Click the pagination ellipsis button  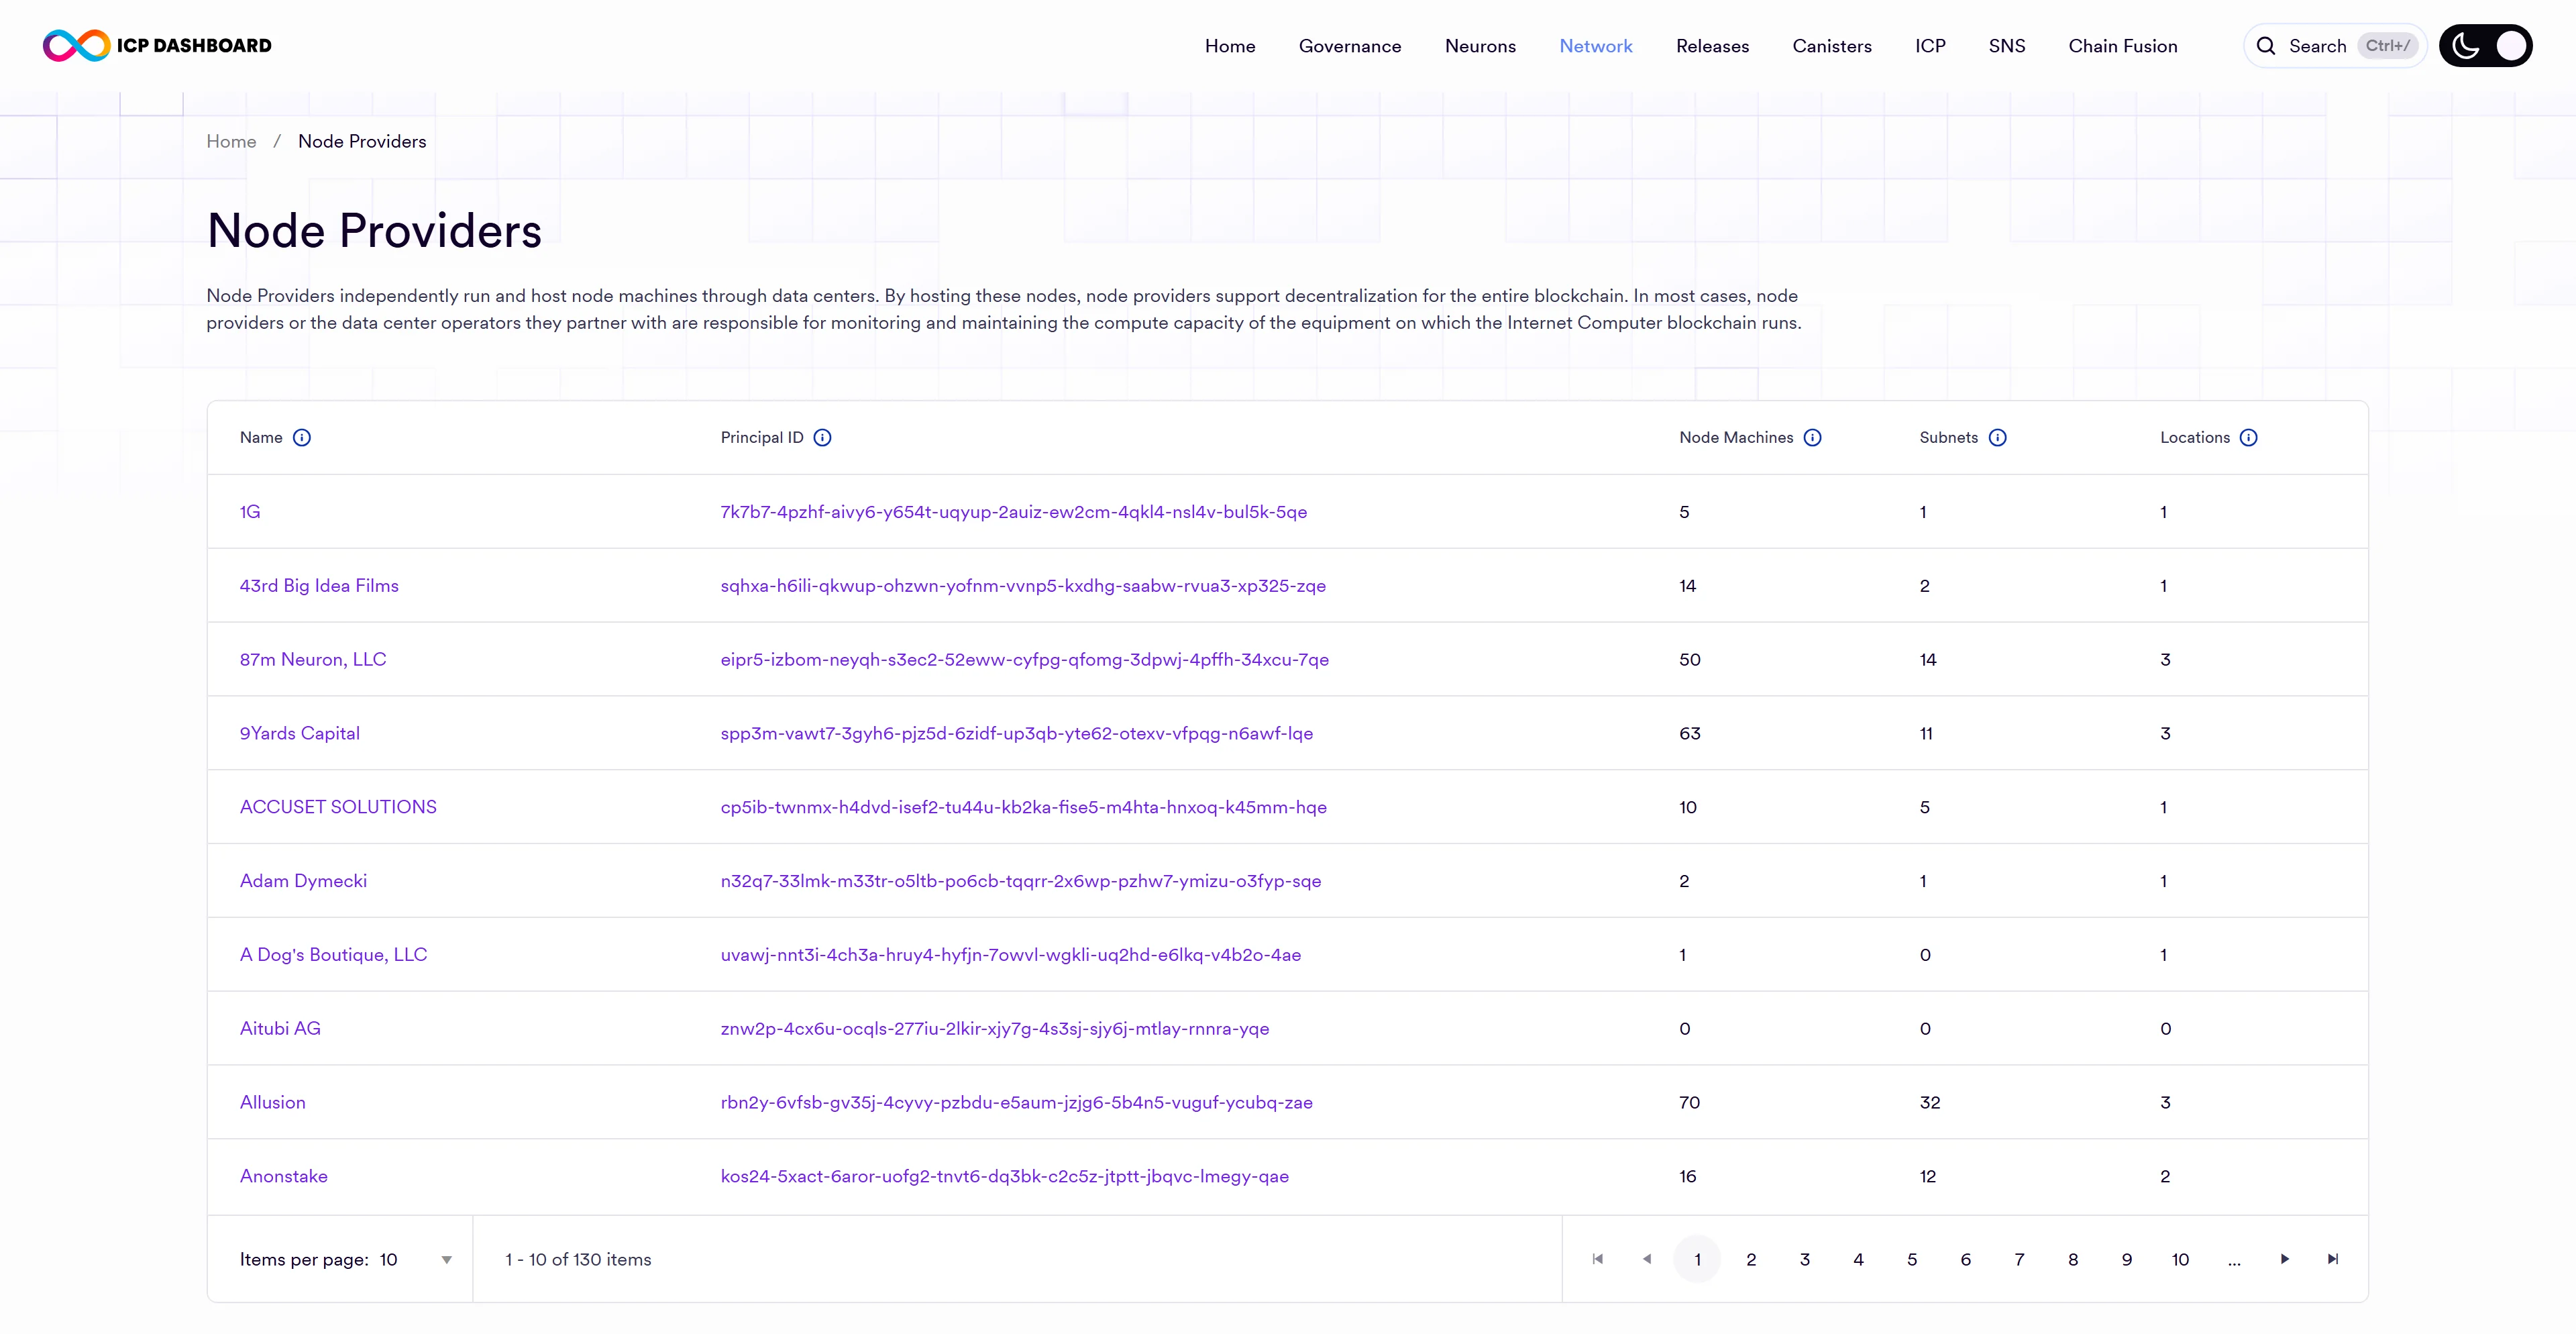coord(2234,1259)
